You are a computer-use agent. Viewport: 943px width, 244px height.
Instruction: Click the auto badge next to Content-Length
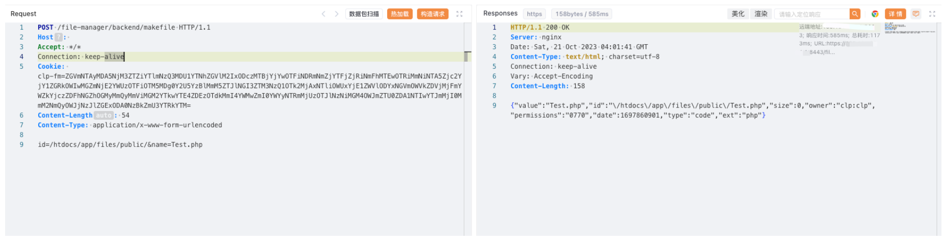tap(104, 116)
